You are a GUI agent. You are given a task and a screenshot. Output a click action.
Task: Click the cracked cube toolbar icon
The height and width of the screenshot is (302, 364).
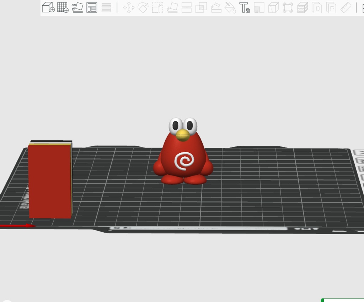click(273, 8)
